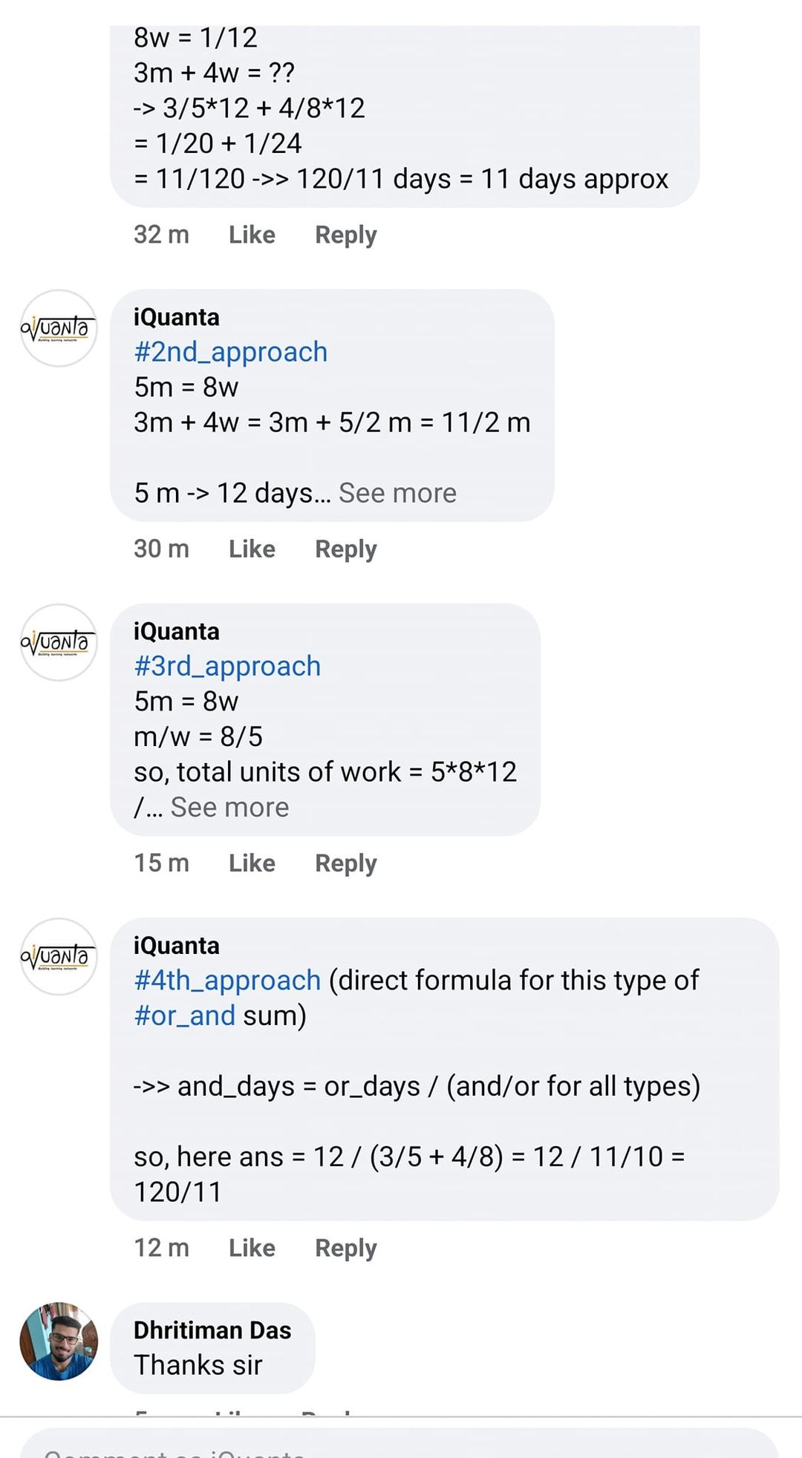
Task: Expand See more in 2nd approach comment
Action: pos(397,493)
